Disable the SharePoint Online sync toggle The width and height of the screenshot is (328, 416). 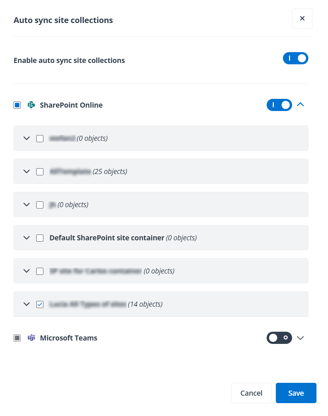coord(279,105)
